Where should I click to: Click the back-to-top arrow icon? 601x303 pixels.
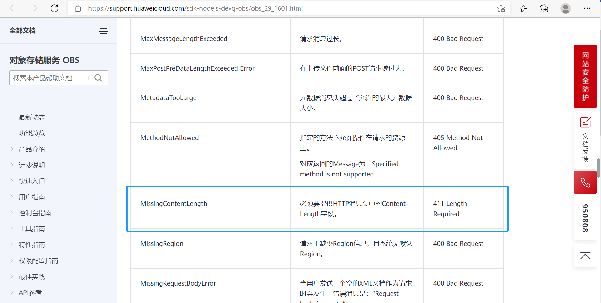click(x=585, y=256)
